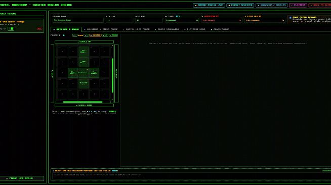Image resolution: width=331 pixels, height=185 pixels.
Task: Toggle the Zone Clear Reward checkbox
Action: click(x=291, y=18)
